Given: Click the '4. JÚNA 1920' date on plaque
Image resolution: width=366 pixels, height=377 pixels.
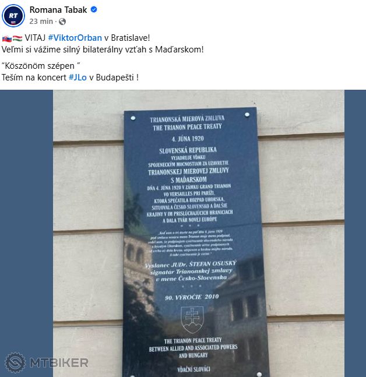Looking at the screenshot, I should 188,139.
